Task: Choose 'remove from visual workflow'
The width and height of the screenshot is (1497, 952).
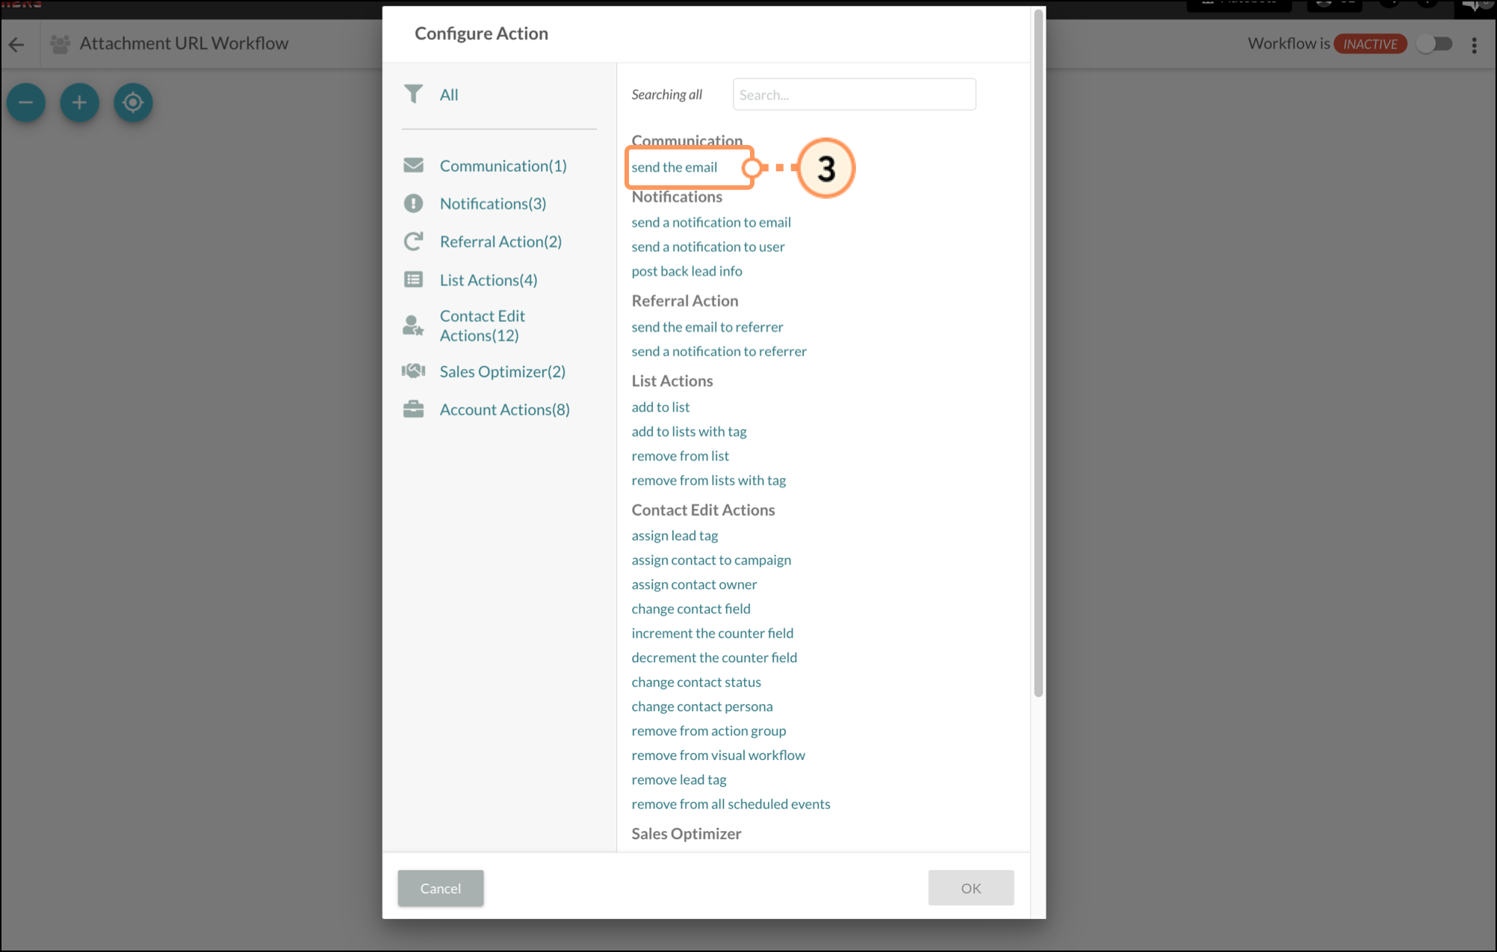Action: coord(719,755)
